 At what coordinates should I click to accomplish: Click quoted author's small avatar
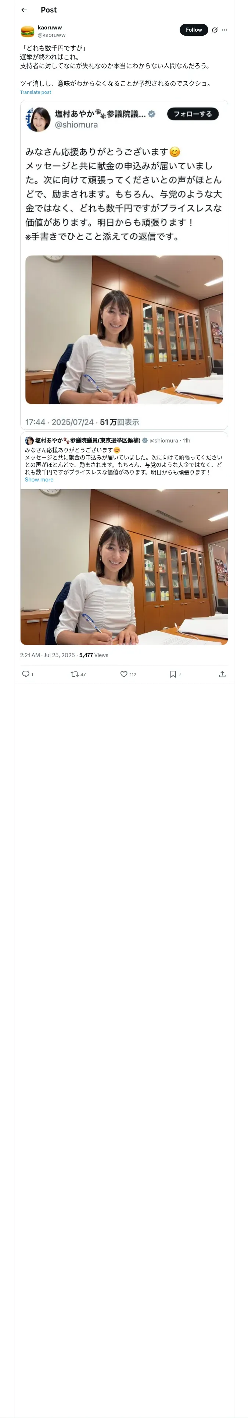click(x=29, y=440)
